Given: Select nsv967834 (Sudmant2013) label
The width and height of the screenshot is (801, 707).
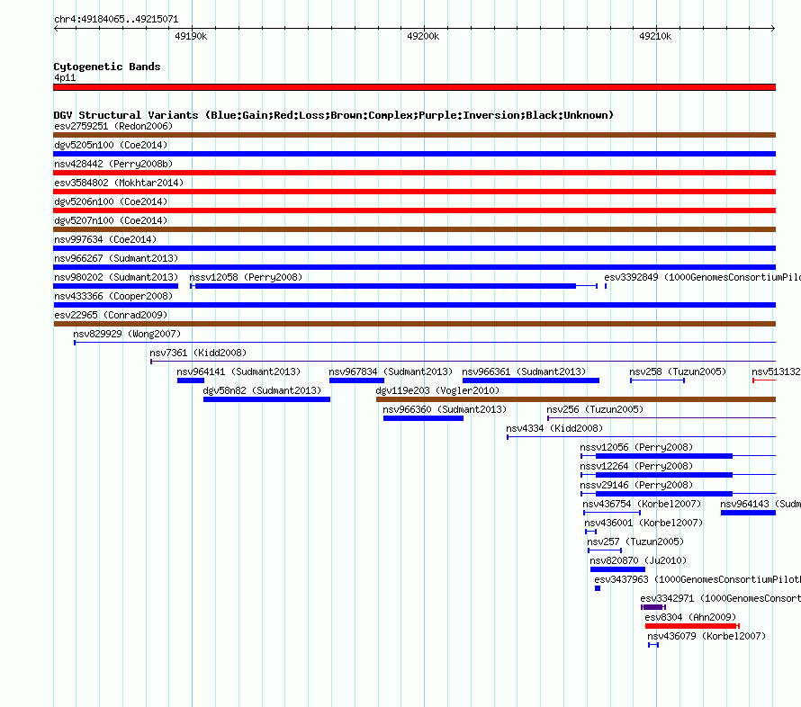Looking at the screenshot, I should tap(391, 371).
